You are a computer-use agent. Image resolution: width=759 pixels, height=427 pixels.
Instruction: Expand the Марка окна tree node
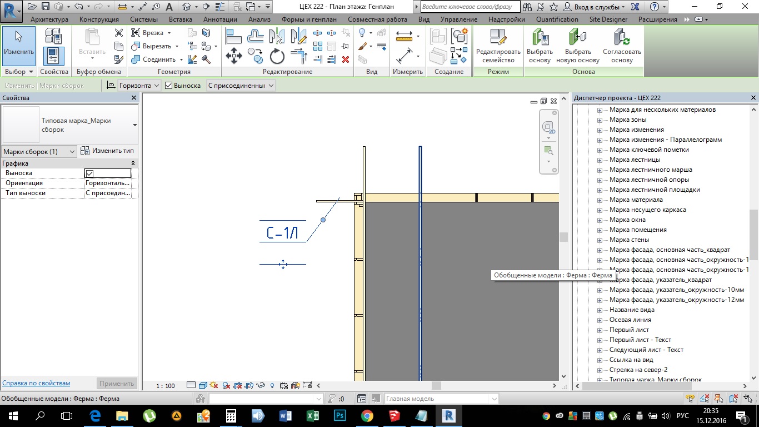pyautogui.click(x=600, y=220)
